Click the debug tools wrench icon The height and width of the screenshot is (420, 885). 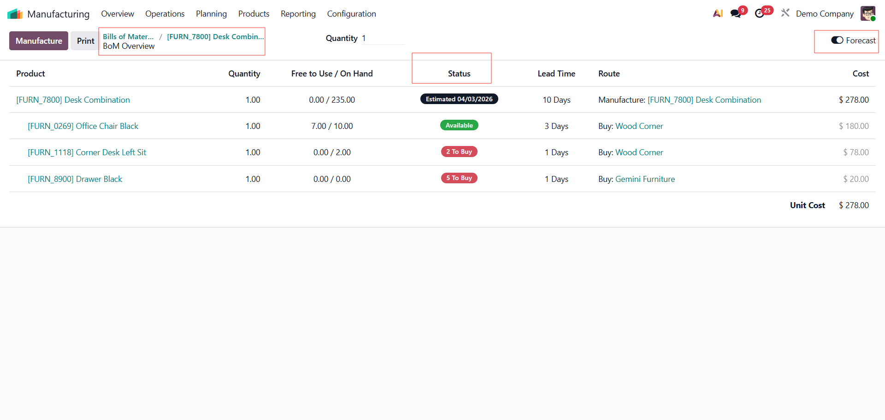coord(785,13)
